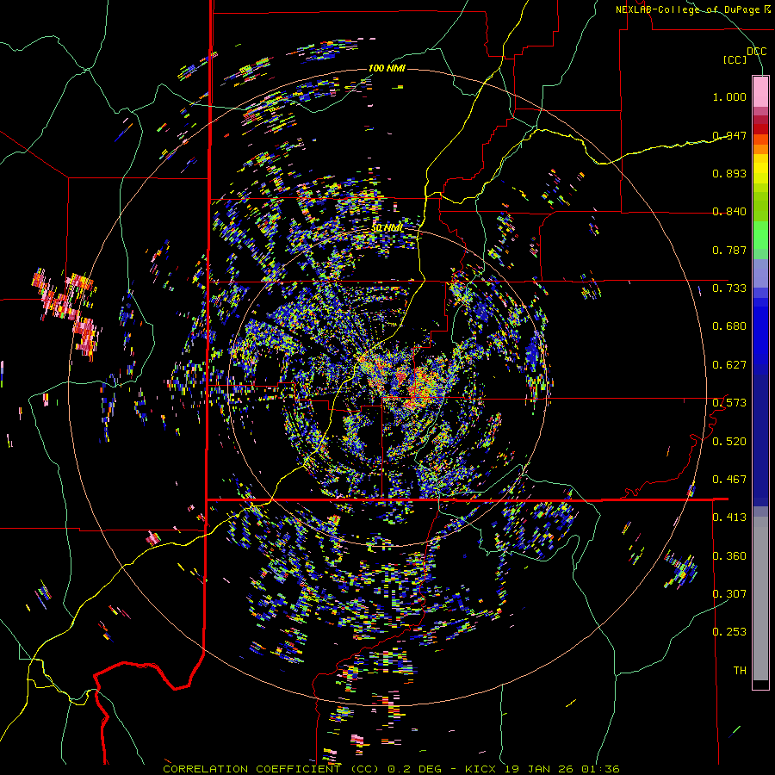
Task: Click the [CC] legend heading
Action: (x=735, y=59)
